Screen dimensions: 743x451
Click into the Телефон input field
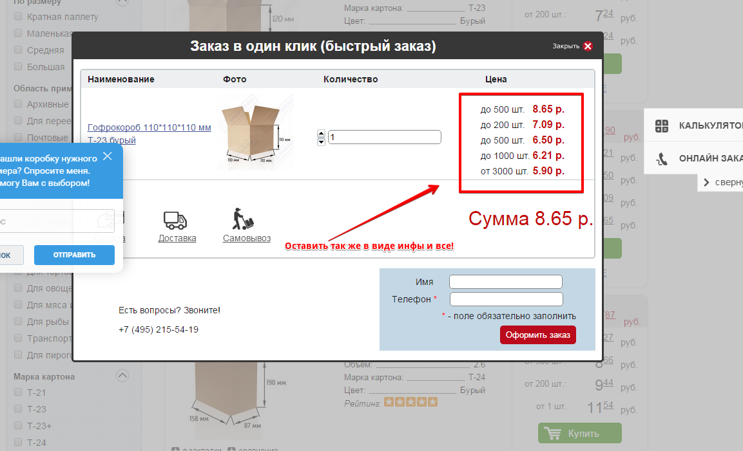pos(506,299)
